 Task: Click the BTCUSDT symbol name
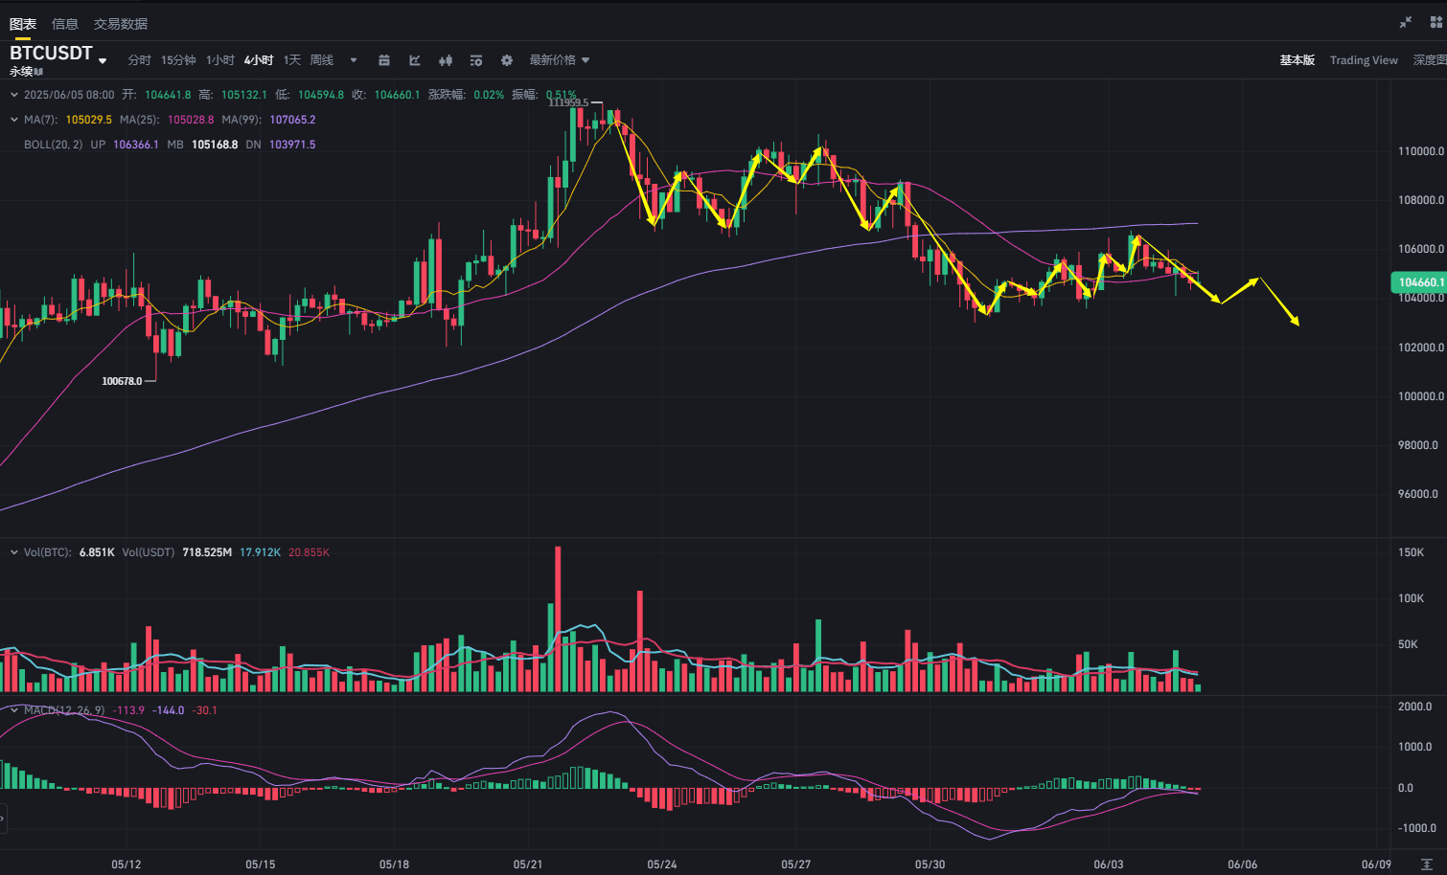[x=51, y=53]
